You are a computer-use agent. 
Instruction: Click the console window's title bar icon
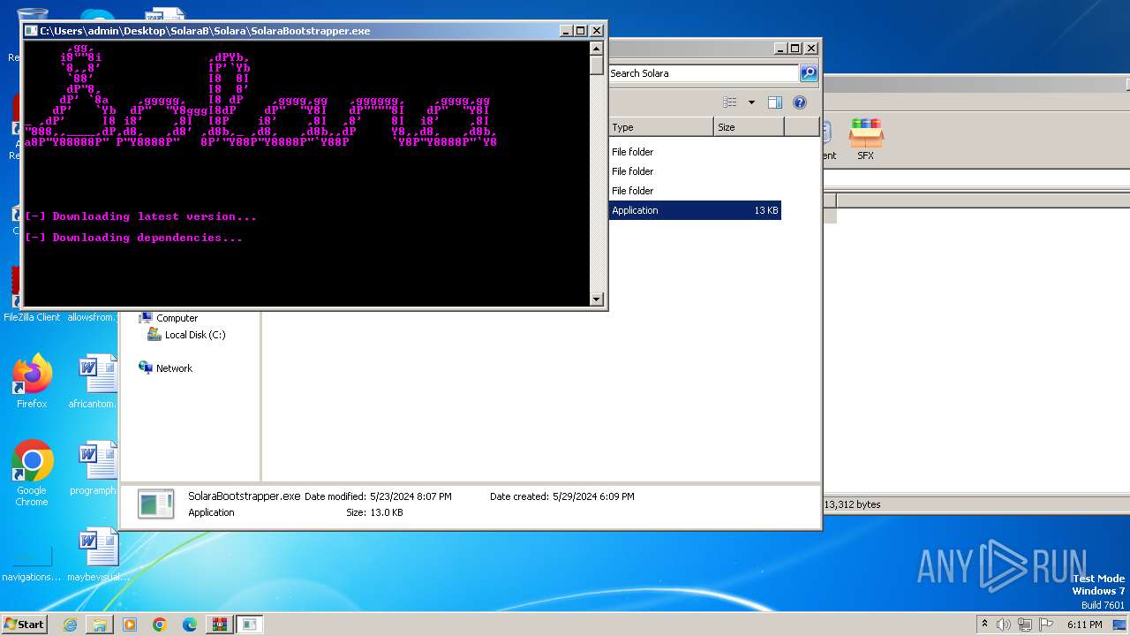[31, 31]
